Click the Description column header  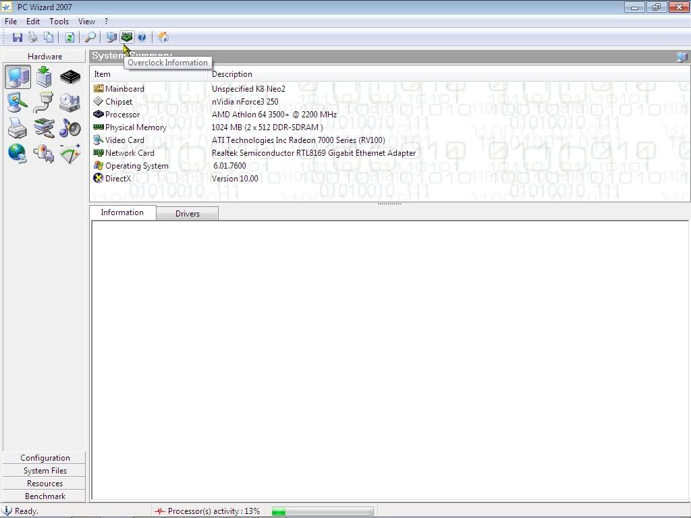tap(449, 74)
